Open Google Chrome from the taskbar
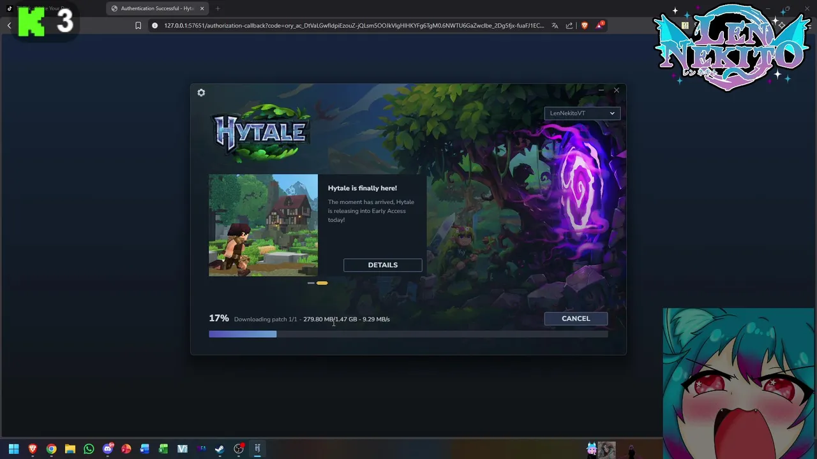This screenshot has height=459, width=817. pyautogui.click(x=51, y=449)
